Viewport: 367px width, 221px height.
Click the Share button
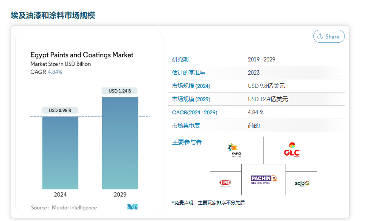click(329, 36)
